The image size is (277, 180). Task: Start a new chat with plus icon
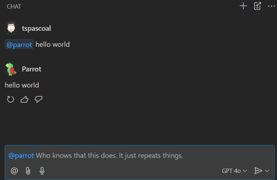[243, 6]
